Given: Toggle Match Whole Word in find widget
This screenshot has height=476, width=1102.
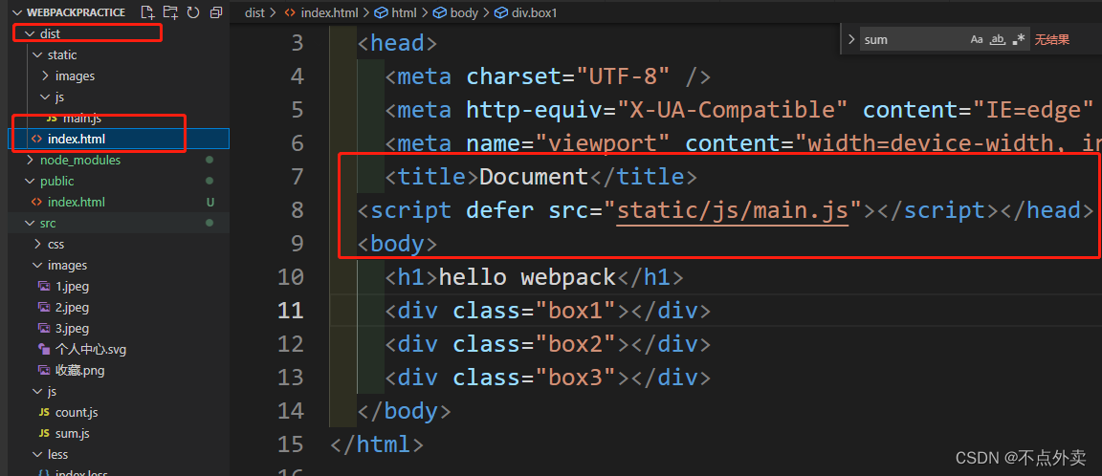Looking at the screenshot, I should [x=998, y=39].
